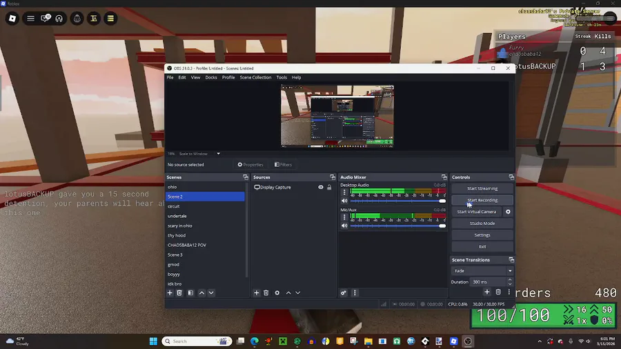Click taskbar Search box
Viewport: 621px width, 349px height.
tap(197, 341)
